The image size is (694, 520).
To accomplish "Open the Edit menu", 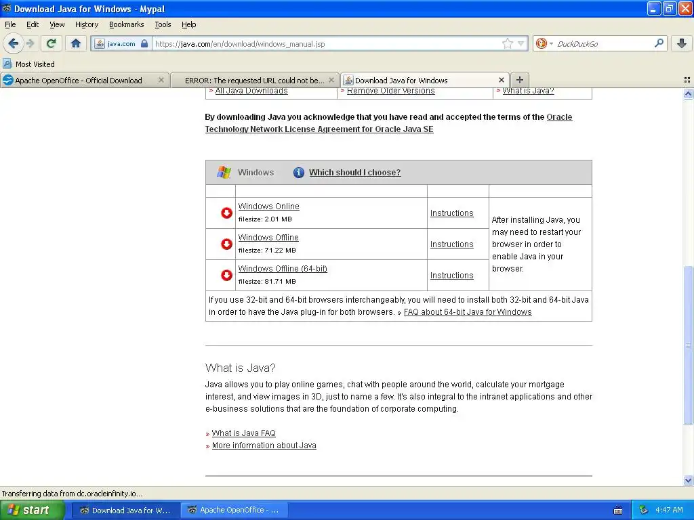I will click(33, 24).
